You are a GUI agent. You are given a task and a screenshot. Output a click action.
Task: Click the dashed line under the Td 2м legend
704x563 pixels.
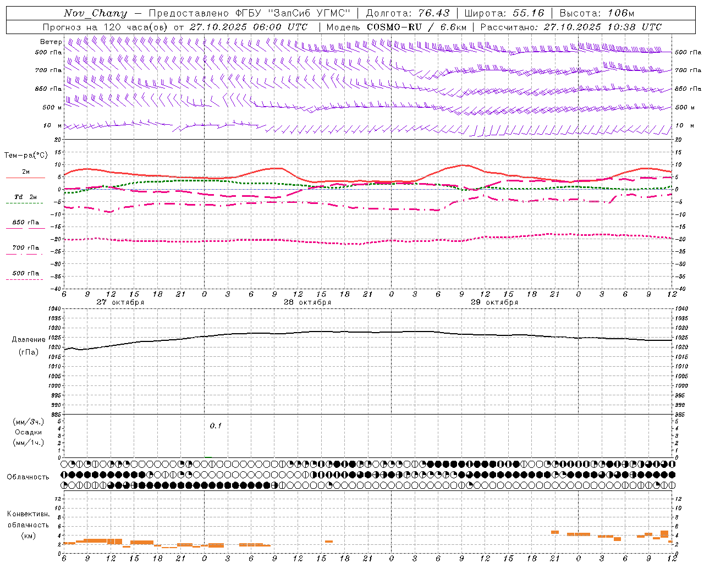(25, 203)
